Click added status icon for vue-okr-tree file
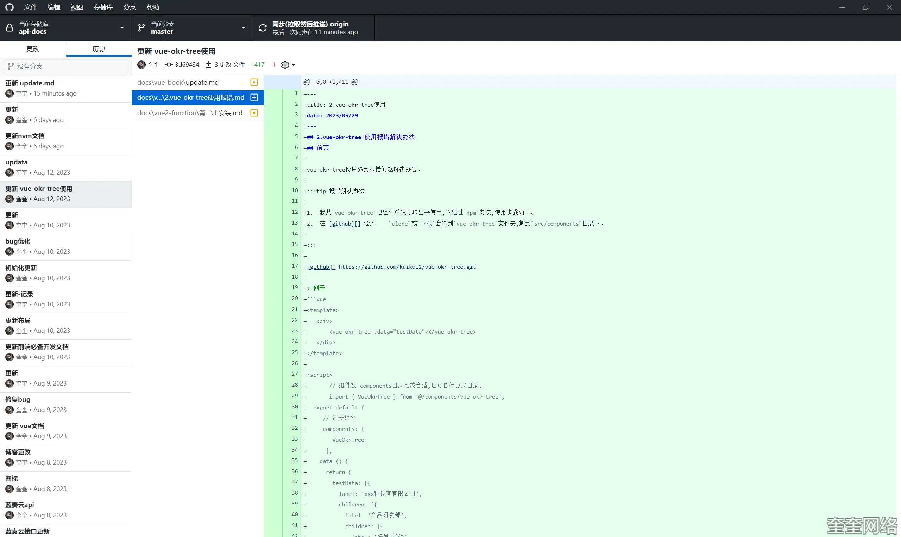This screenshot has height=537, width=901. pos(254,97)
